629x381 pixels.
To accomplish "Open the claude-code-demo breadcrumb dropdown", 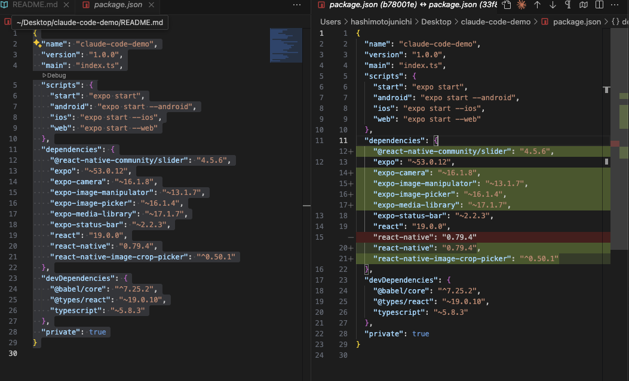I will pyautogui.click(x=495, y=21).
